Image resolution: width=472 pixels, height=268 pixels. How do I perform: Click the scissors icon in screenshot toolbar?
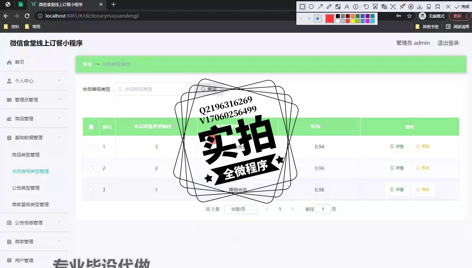(x=375, y=7)
